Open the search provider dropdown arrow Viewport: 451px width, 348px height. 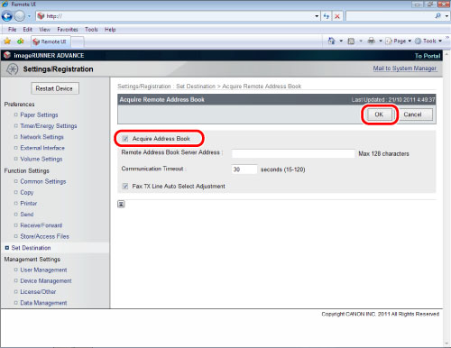(x=446, y=16)
